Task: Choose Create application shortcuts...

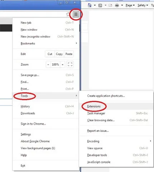Action: (x=116, y=96)
